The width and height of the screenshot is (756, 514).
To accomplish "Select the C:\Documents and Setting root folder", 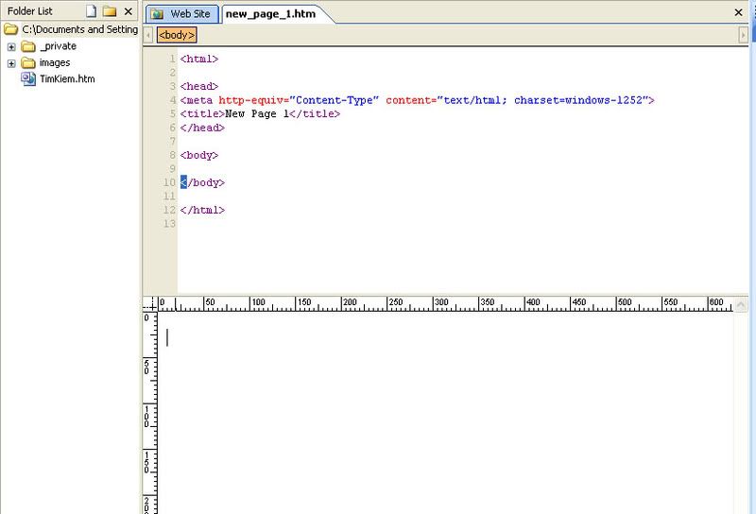I will tap(80, 29).
